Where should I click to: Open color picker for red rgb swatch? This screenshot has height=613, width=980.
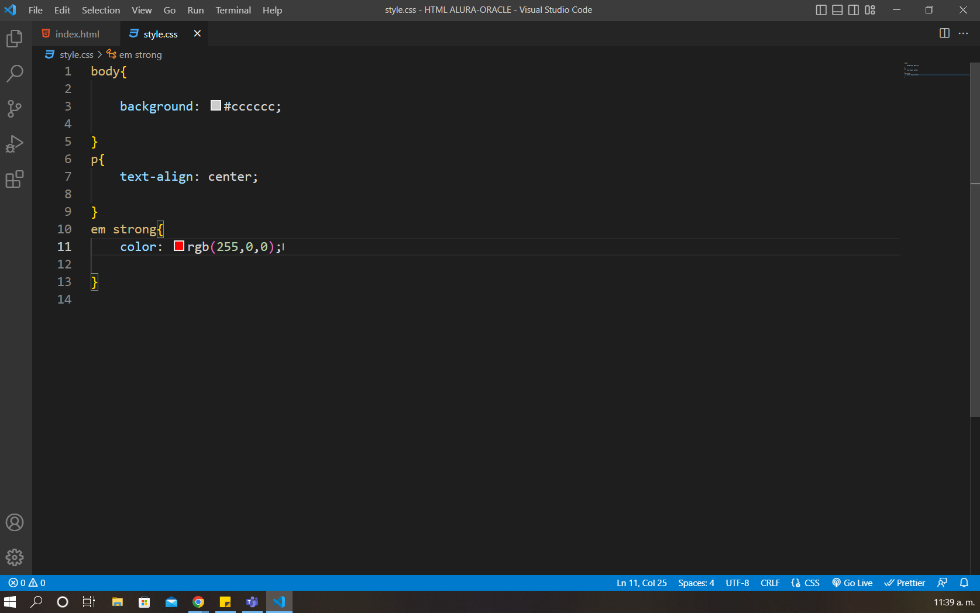[179, 246]
